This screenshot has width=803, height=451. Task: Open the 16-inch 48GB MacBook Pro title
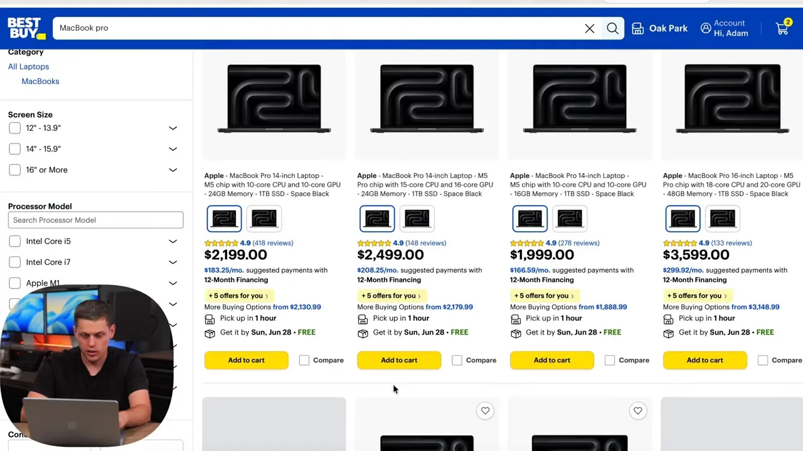(x=731, y=185)
